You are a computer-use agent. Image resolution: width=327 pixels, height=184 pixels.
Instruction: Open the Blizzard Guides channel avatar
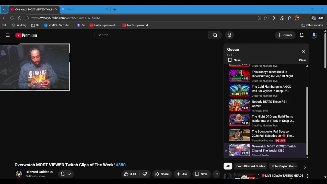point(19,174)
